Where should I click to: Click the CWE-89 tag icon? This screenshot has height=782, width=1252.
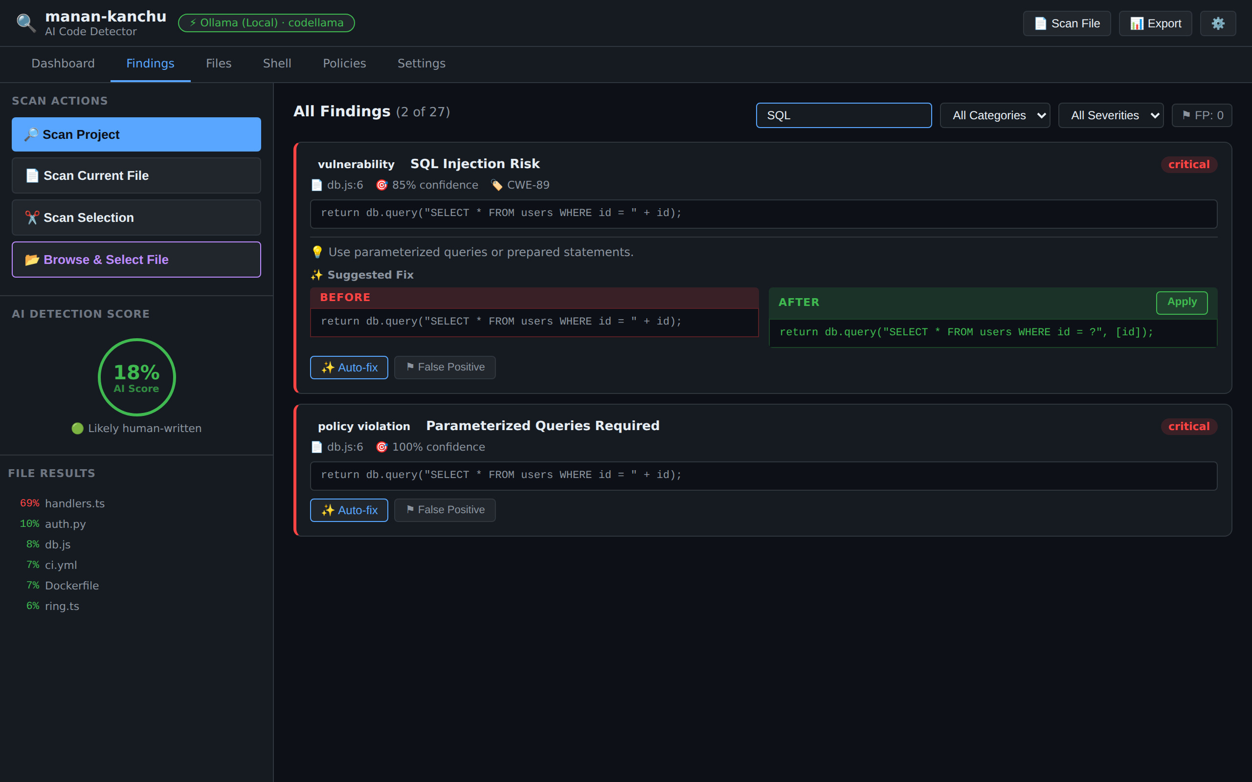pyautogui.click(x=497, y=185)
